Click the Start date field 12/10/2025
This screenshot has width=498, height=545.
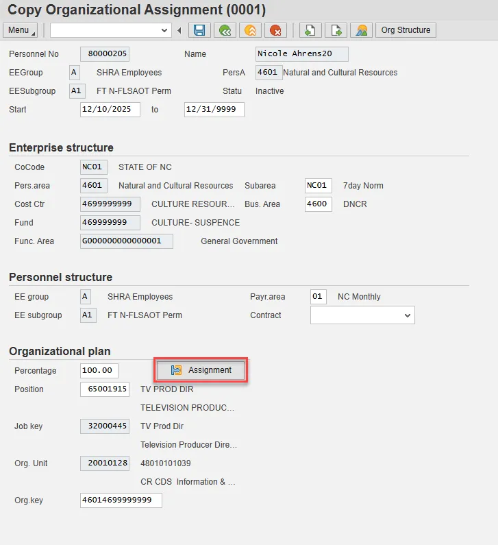click(110, 110)
